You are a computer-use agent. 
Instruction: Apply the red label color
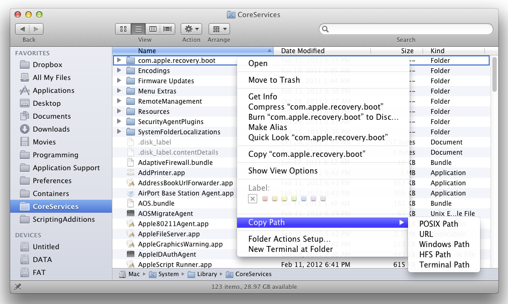click(265, 198)
